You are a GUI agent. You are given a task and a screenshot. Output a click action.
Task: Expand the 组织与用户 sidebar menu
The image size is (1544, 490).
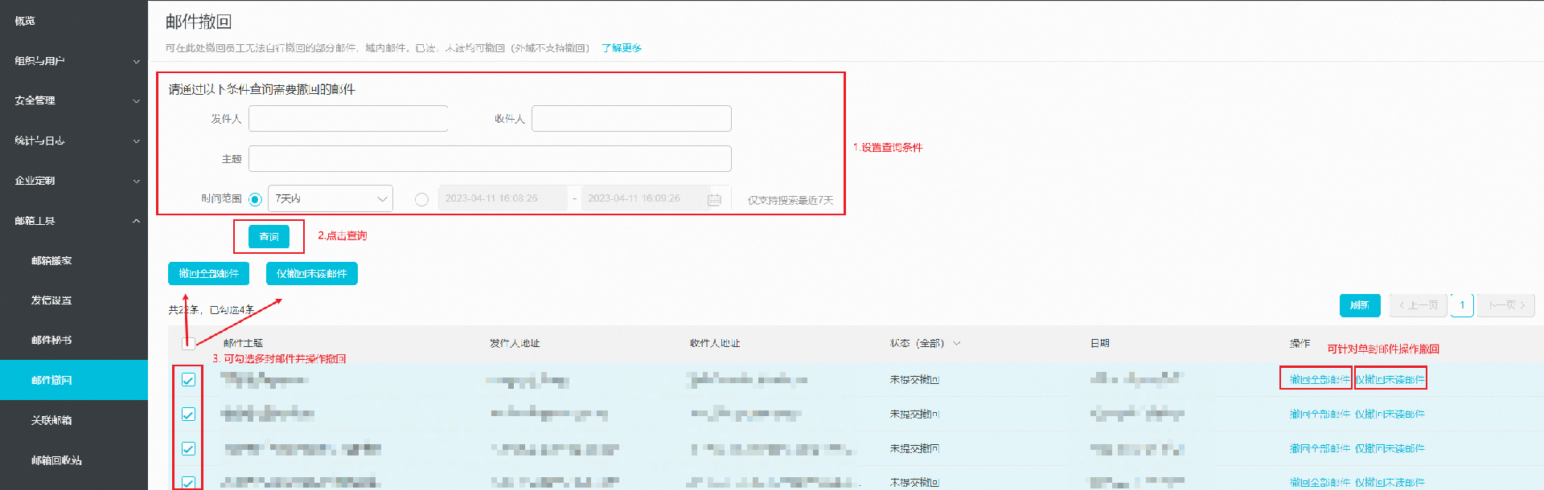(x=74, y=61)
